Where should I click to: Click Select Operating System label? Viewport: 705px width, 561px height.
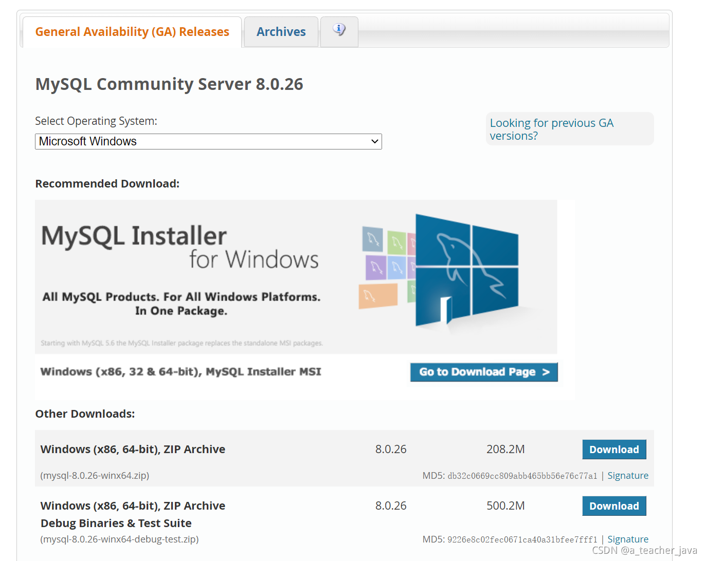96,121
